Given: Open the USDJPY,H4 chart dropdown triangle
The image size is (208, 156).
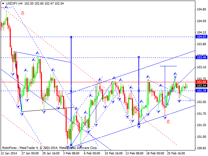Looking at the screenshot, I should (x=3, y=3).
